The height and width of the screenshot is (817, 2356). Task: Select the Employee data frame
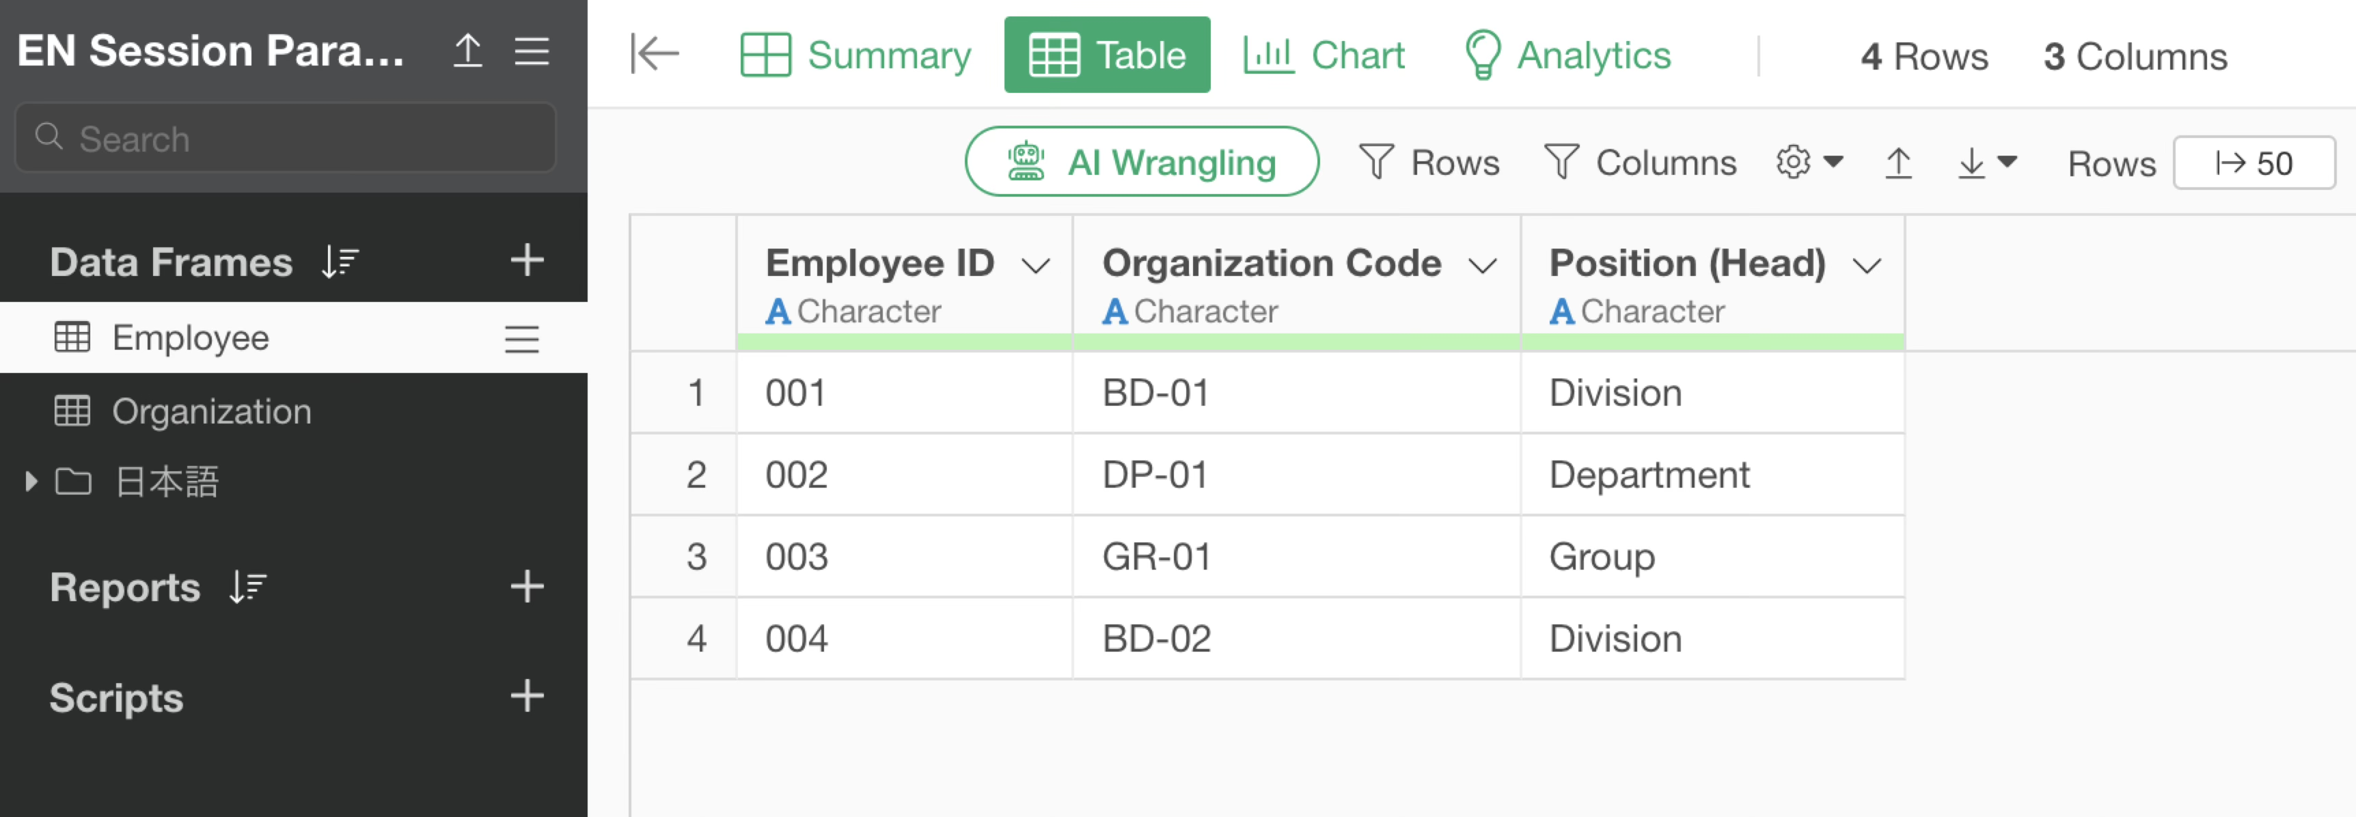294,338
